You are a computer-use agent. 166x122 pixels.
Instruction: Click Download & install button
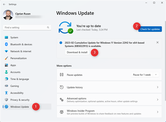click(x=77, y=52)
